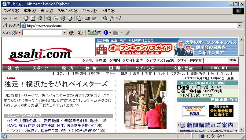
Task: Click the vertical scrollbar thumb
Action: [x=242, y=49]
